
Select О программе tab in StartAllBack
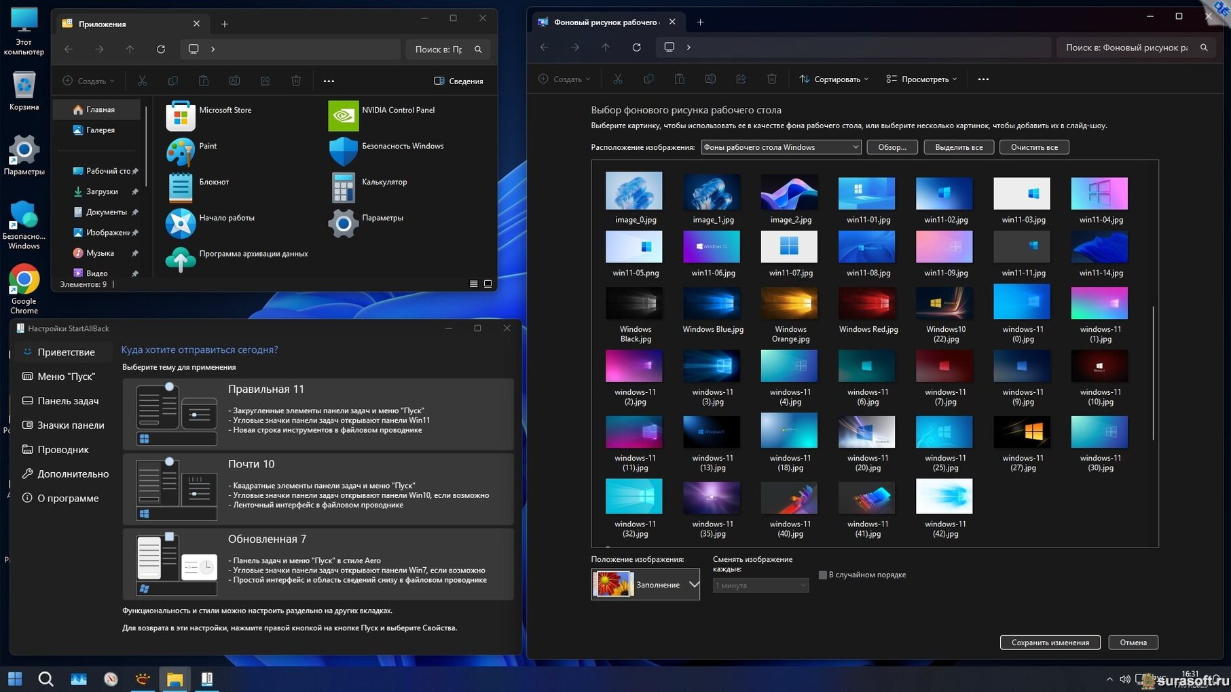pyautogui.click(x=64, y=499)
